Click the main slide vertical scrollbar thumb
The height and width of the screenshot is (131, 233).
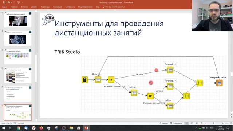pyautogui.click(x=232, y=74)
